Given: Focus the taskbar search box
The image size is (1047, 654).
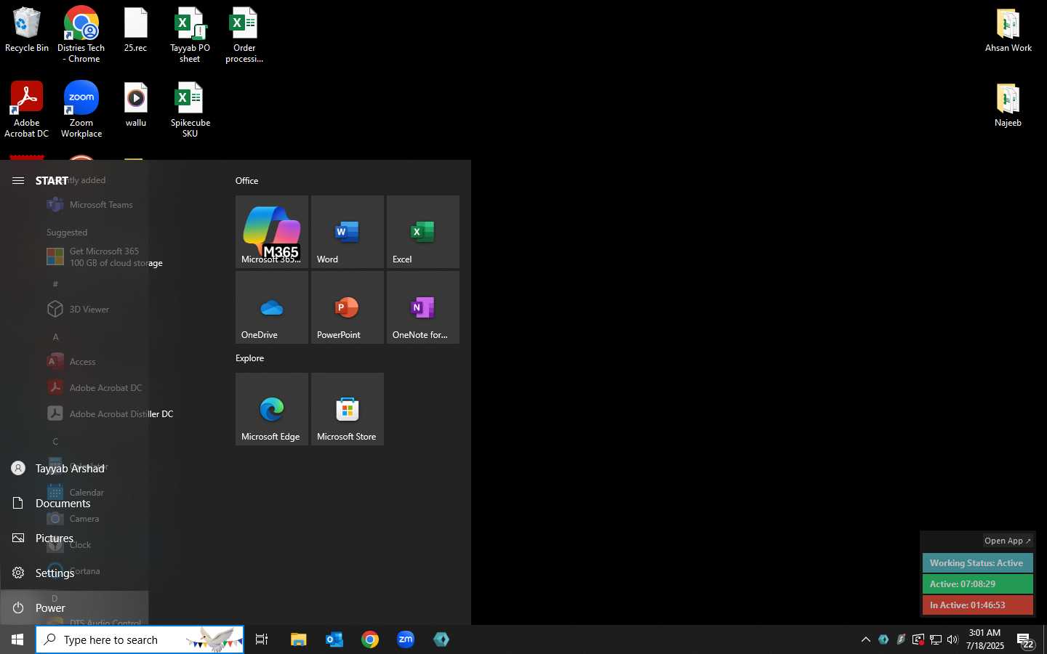Looking at the screenshot, I should [140, 639].
